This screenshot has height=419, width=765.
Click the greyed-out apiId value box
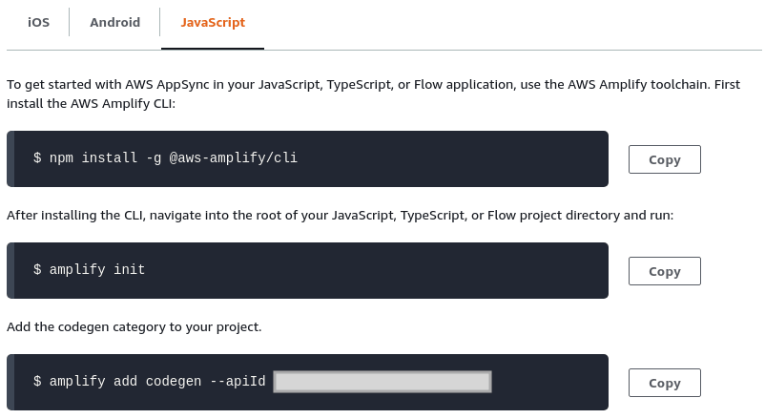click(x=382, y=382)
